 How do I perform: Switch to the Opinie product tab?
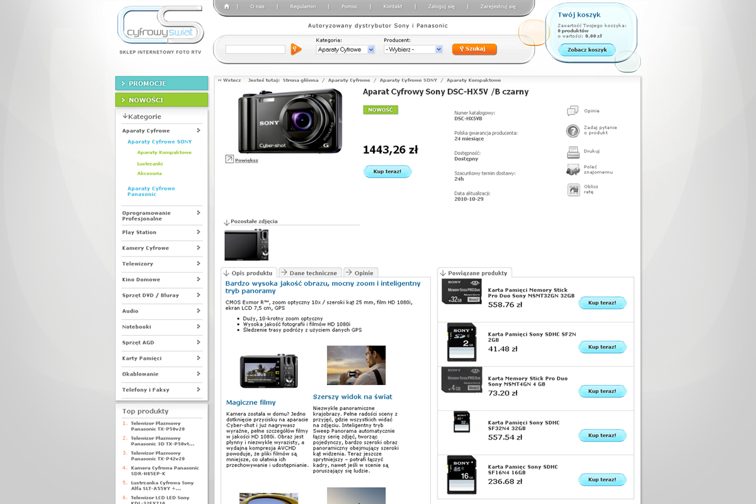click(360, 273)
